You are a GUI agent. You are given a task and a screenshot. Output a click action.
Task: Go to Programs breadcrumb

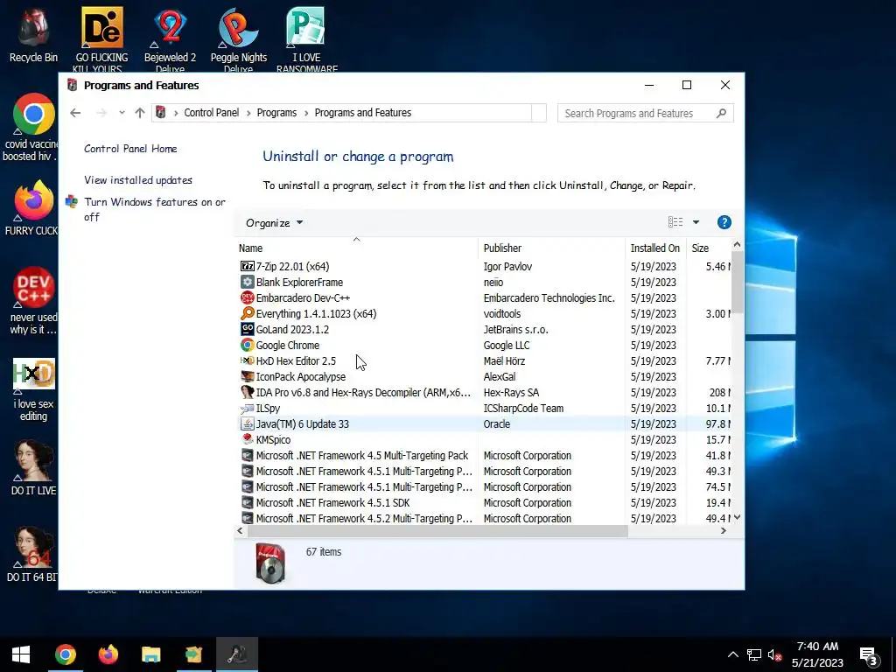pyautogui.click(x=276, y=113)
